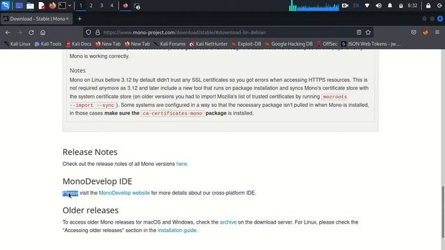This screenshot has width=445, height=250.
Task: Switch to workspace 2
Action: tap(91, 6)
